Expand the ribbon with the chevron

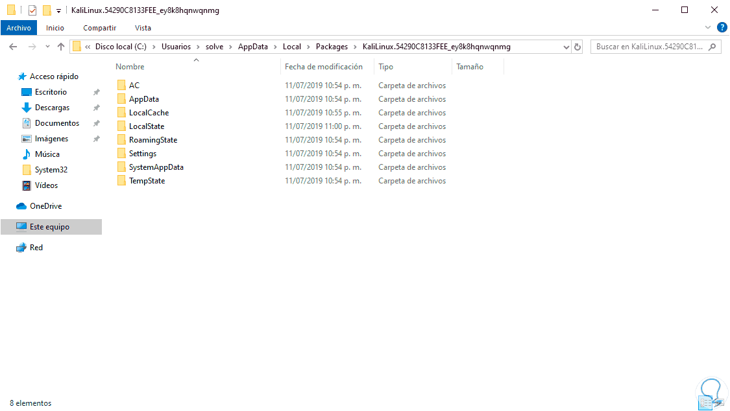click(708, 27)
